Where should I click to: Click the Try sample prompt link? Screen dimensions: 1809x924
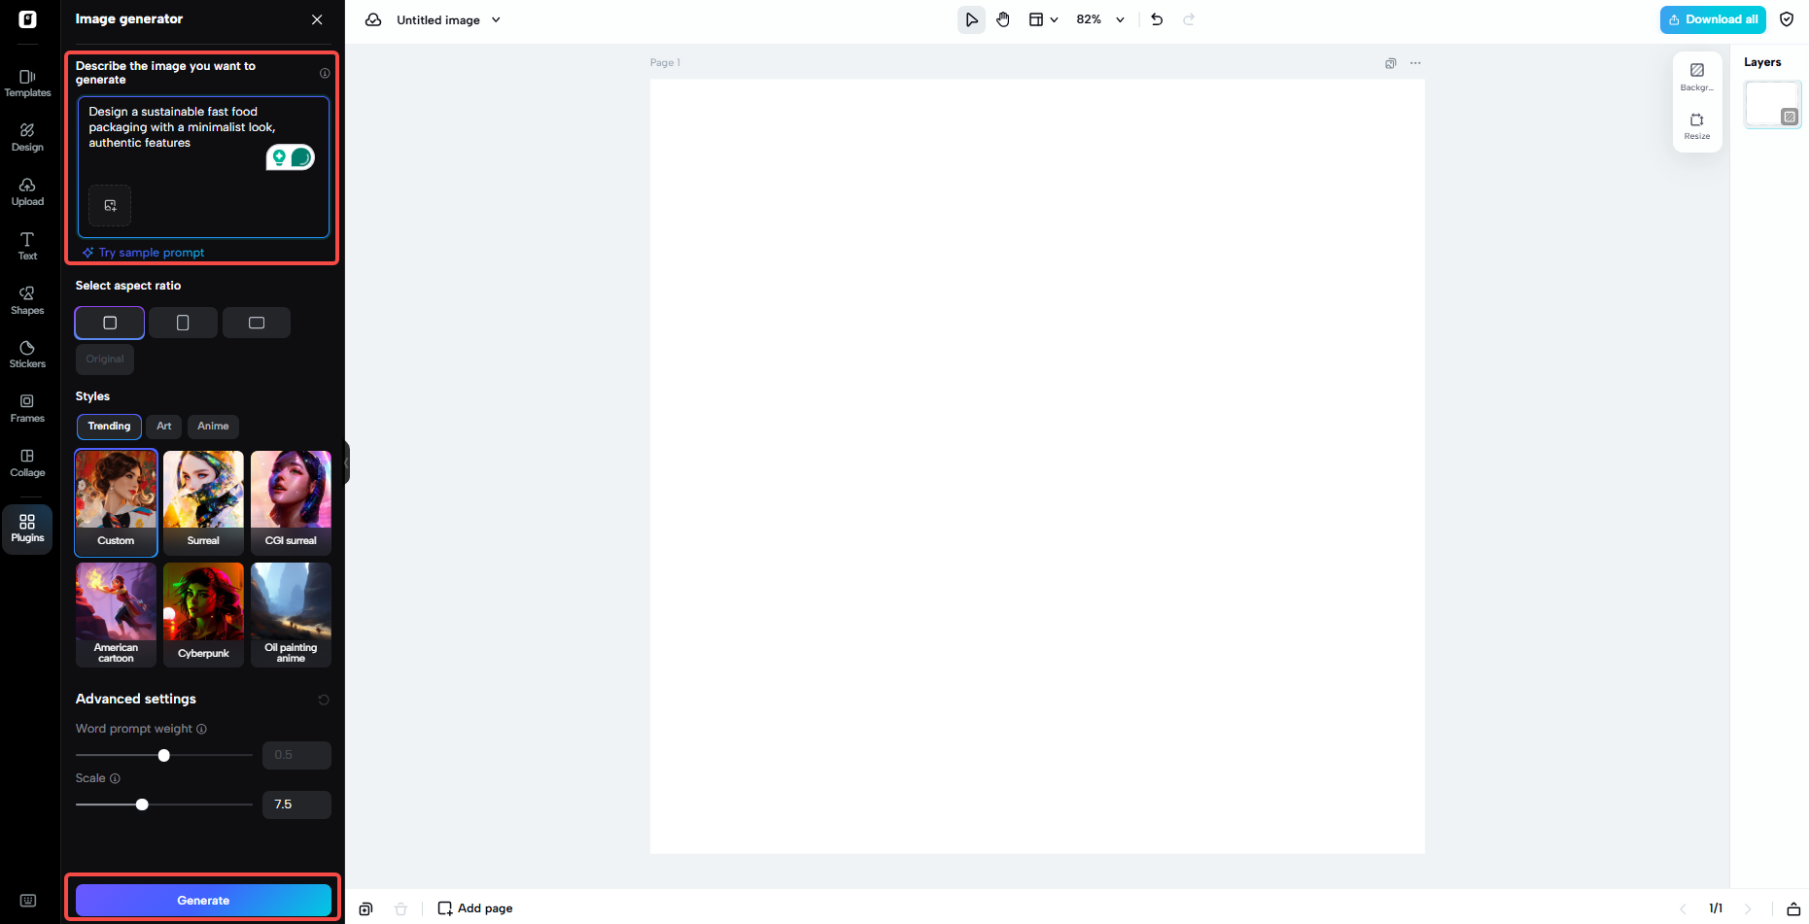[143, 252]
